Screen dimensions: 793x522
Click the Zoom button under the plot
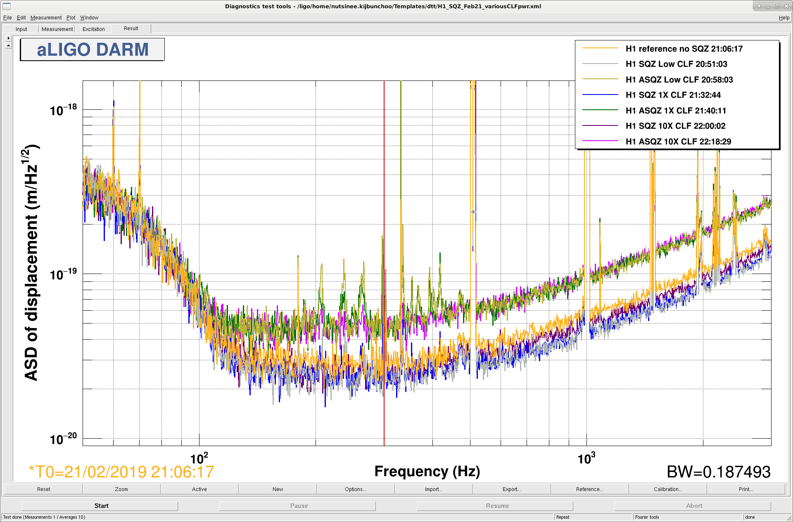click(121, 489)
